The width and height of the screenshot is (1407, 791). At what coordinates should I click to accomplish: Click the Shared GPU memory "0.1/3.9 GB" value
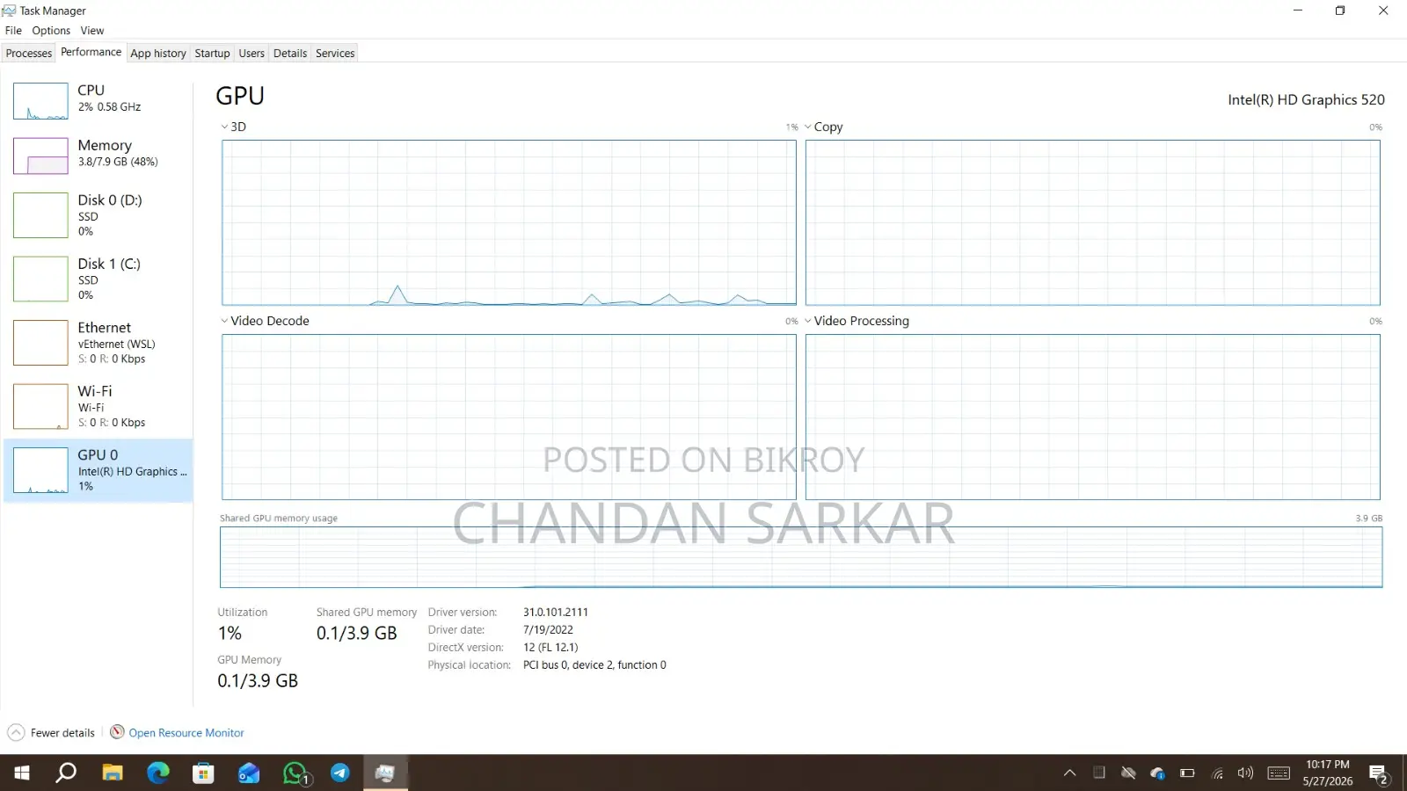coord(357,634)
